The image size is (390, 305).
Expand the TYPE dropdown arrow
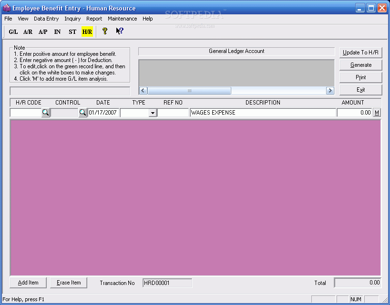pos(153,113)
